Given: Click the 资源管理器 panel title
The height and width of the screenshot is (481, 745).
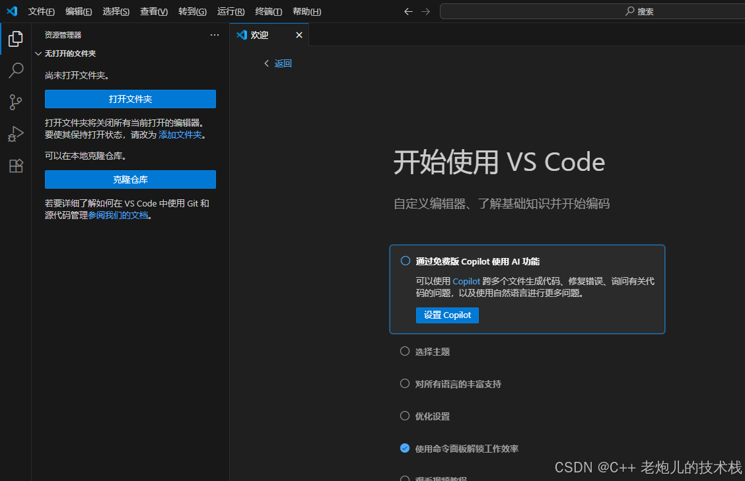Looking at the screenshot, I should pos(63,35).
